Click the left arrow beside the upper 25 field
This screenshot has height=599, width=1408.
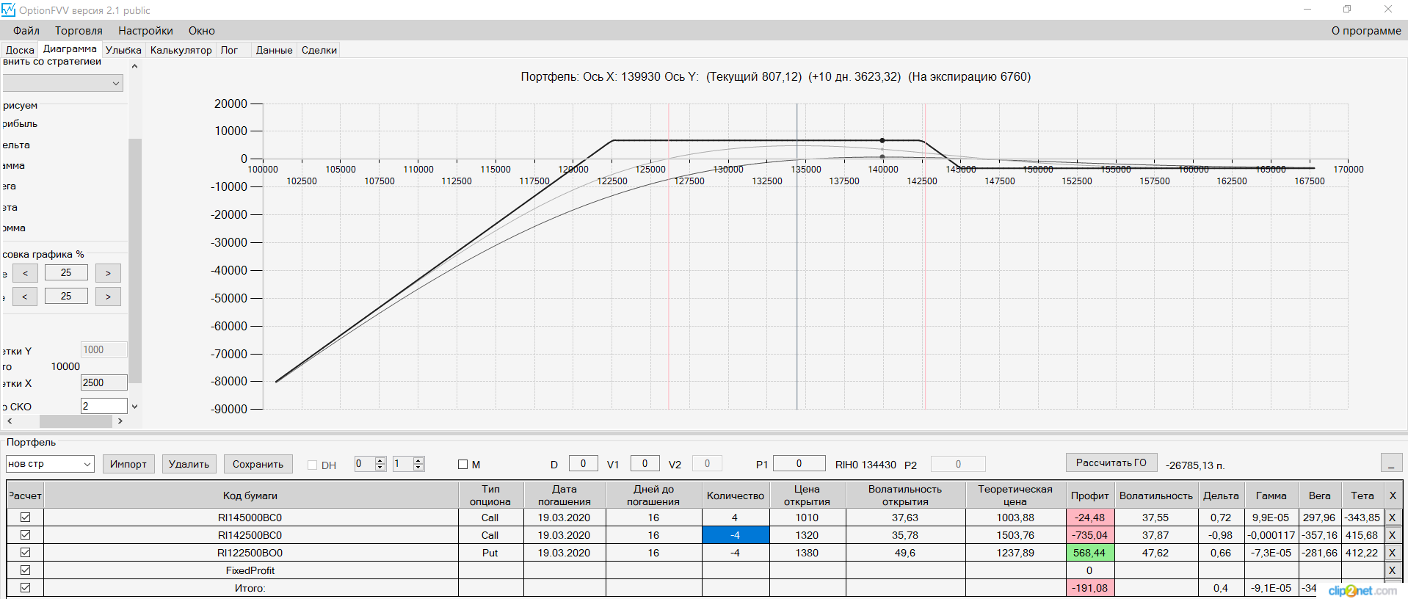tap(25, 273)
